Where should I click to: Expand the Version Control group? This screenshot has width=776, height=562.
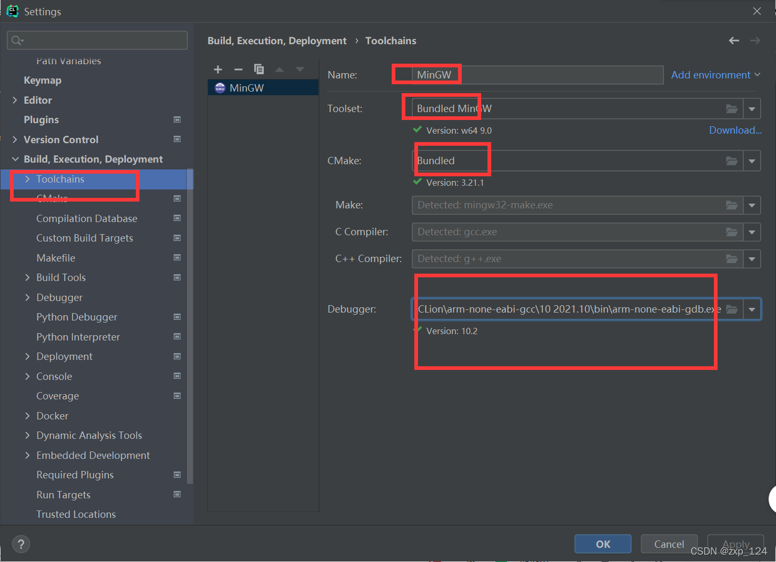click(15, 139)
